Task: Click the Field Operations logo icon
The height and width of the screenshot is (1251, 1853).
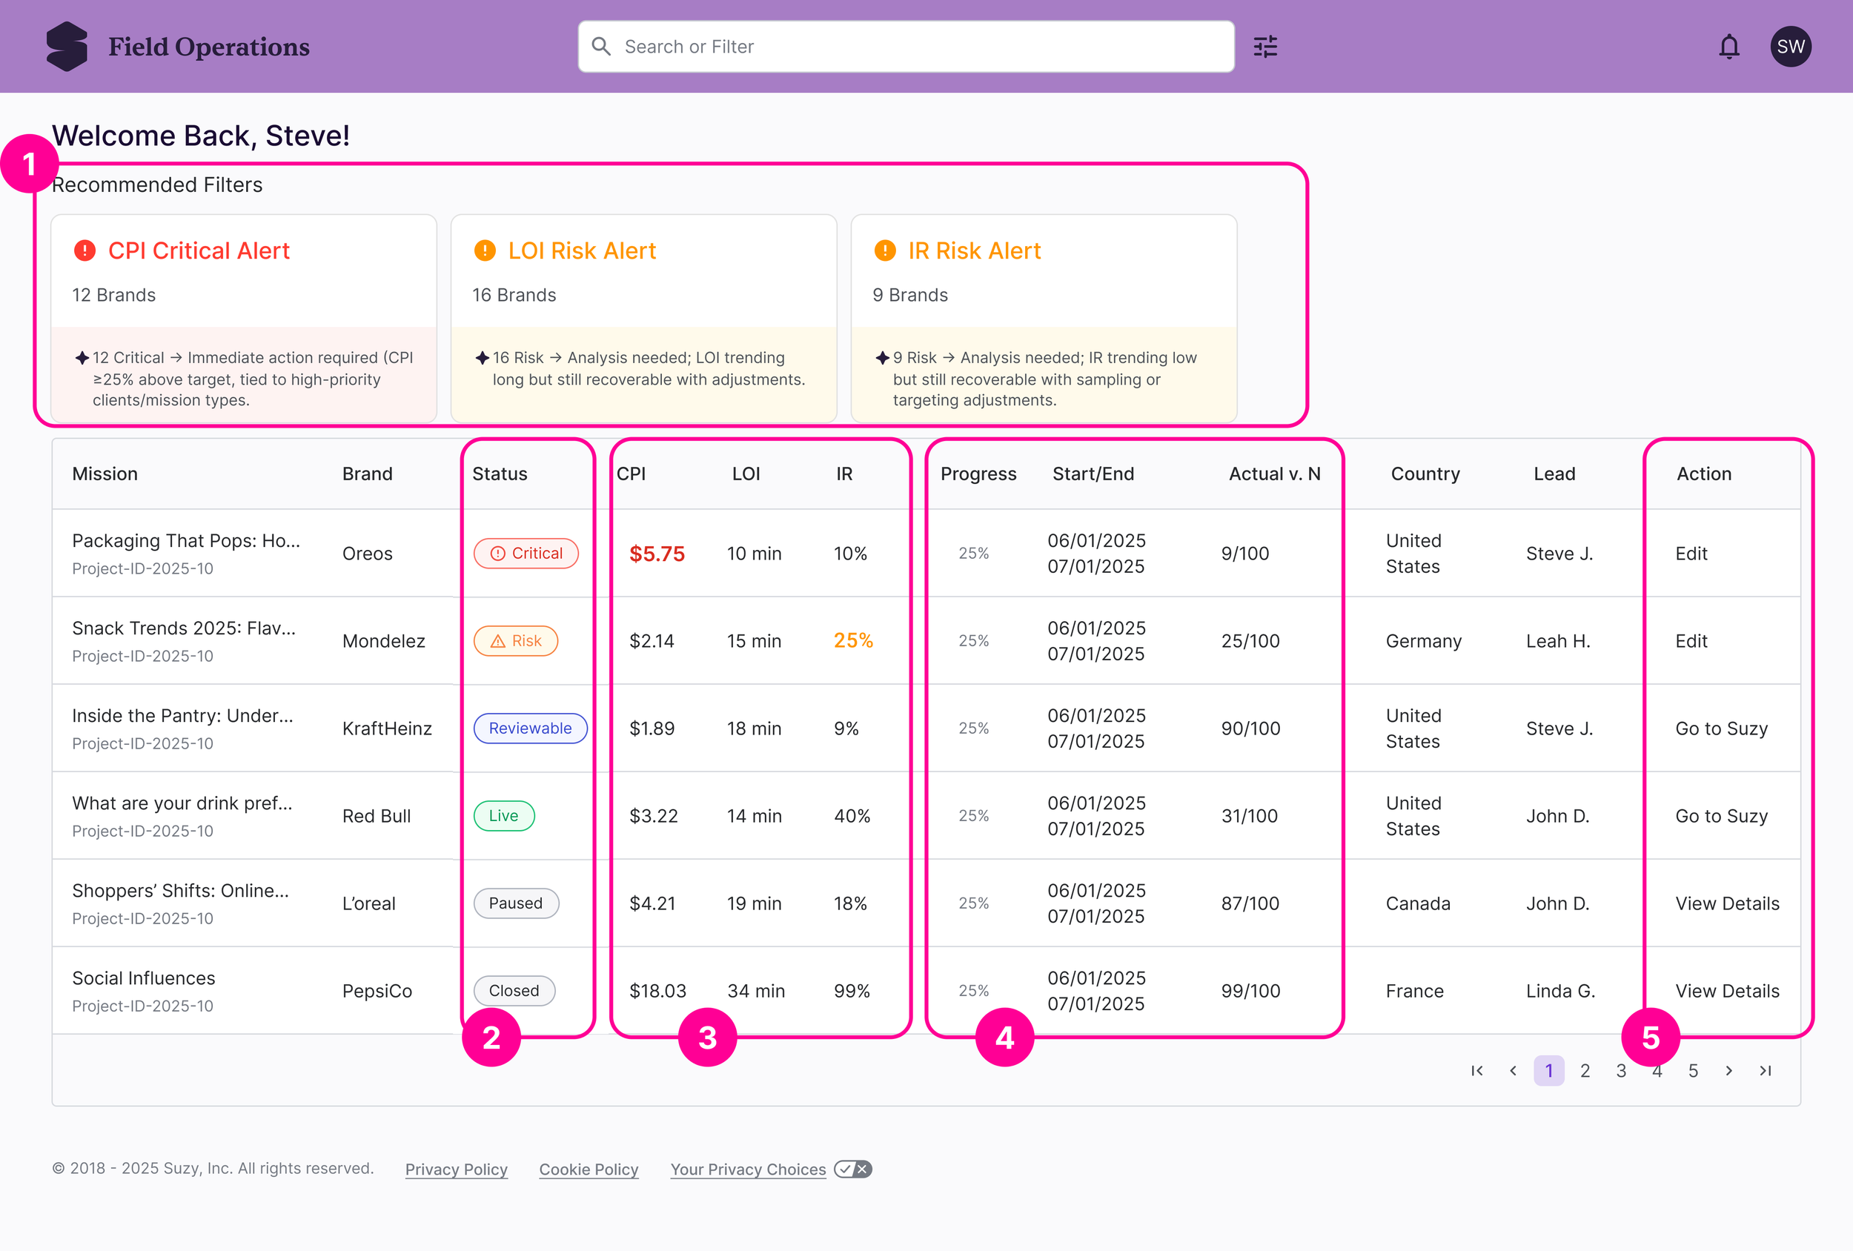Action: 67,46
